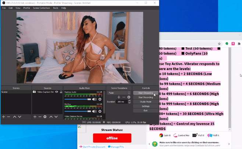Open the Scene Collection menu
Image resolution: width=242 pixels, height=149 pixels.
(41, 8)
